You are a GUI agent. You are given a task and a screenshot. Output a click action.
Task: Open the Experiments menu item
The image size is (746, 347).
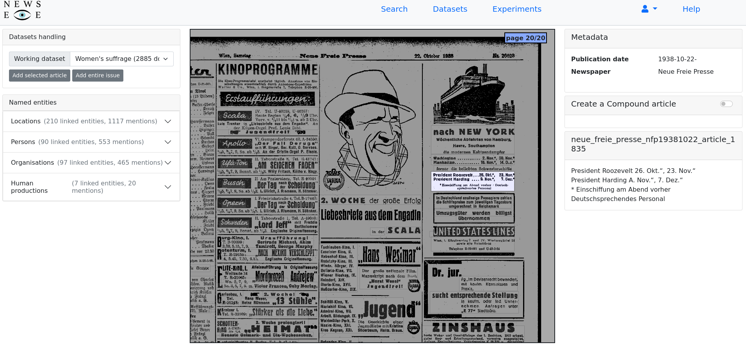point(517,9)
